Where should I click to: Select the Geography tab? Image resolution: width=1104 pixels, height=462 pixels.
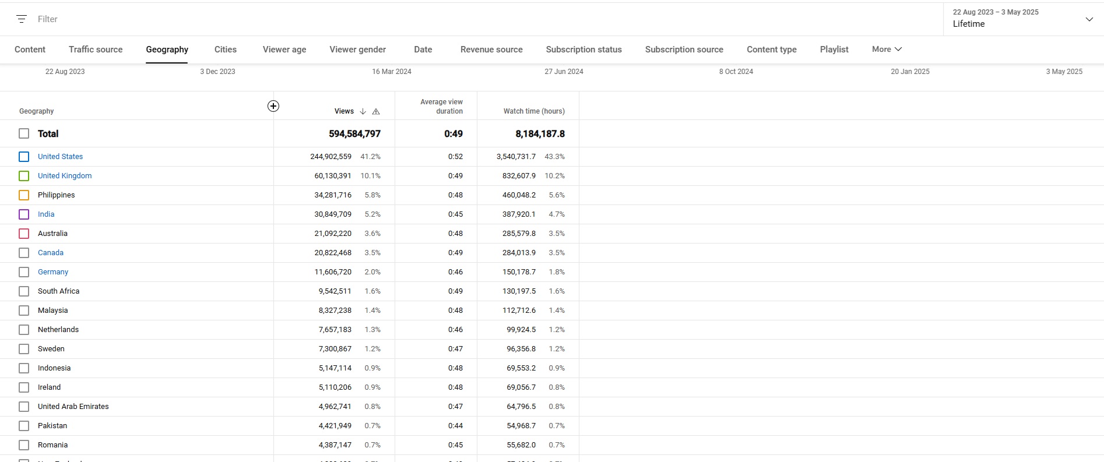(x=167, y=50)
